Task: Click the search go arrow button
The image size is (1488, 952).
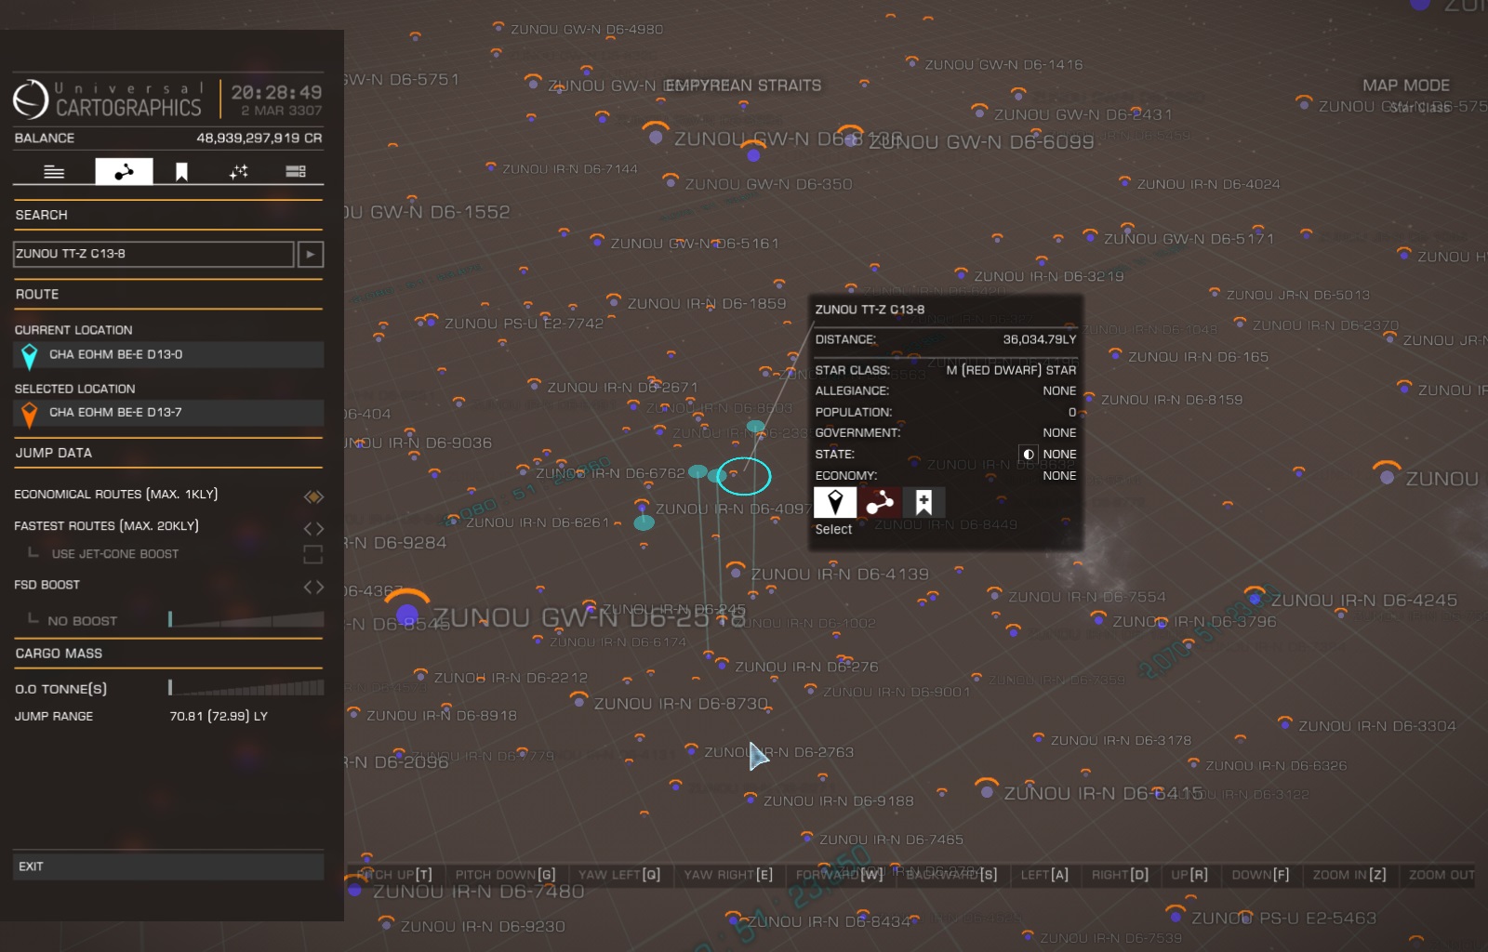Action: [x=311, y=254]
